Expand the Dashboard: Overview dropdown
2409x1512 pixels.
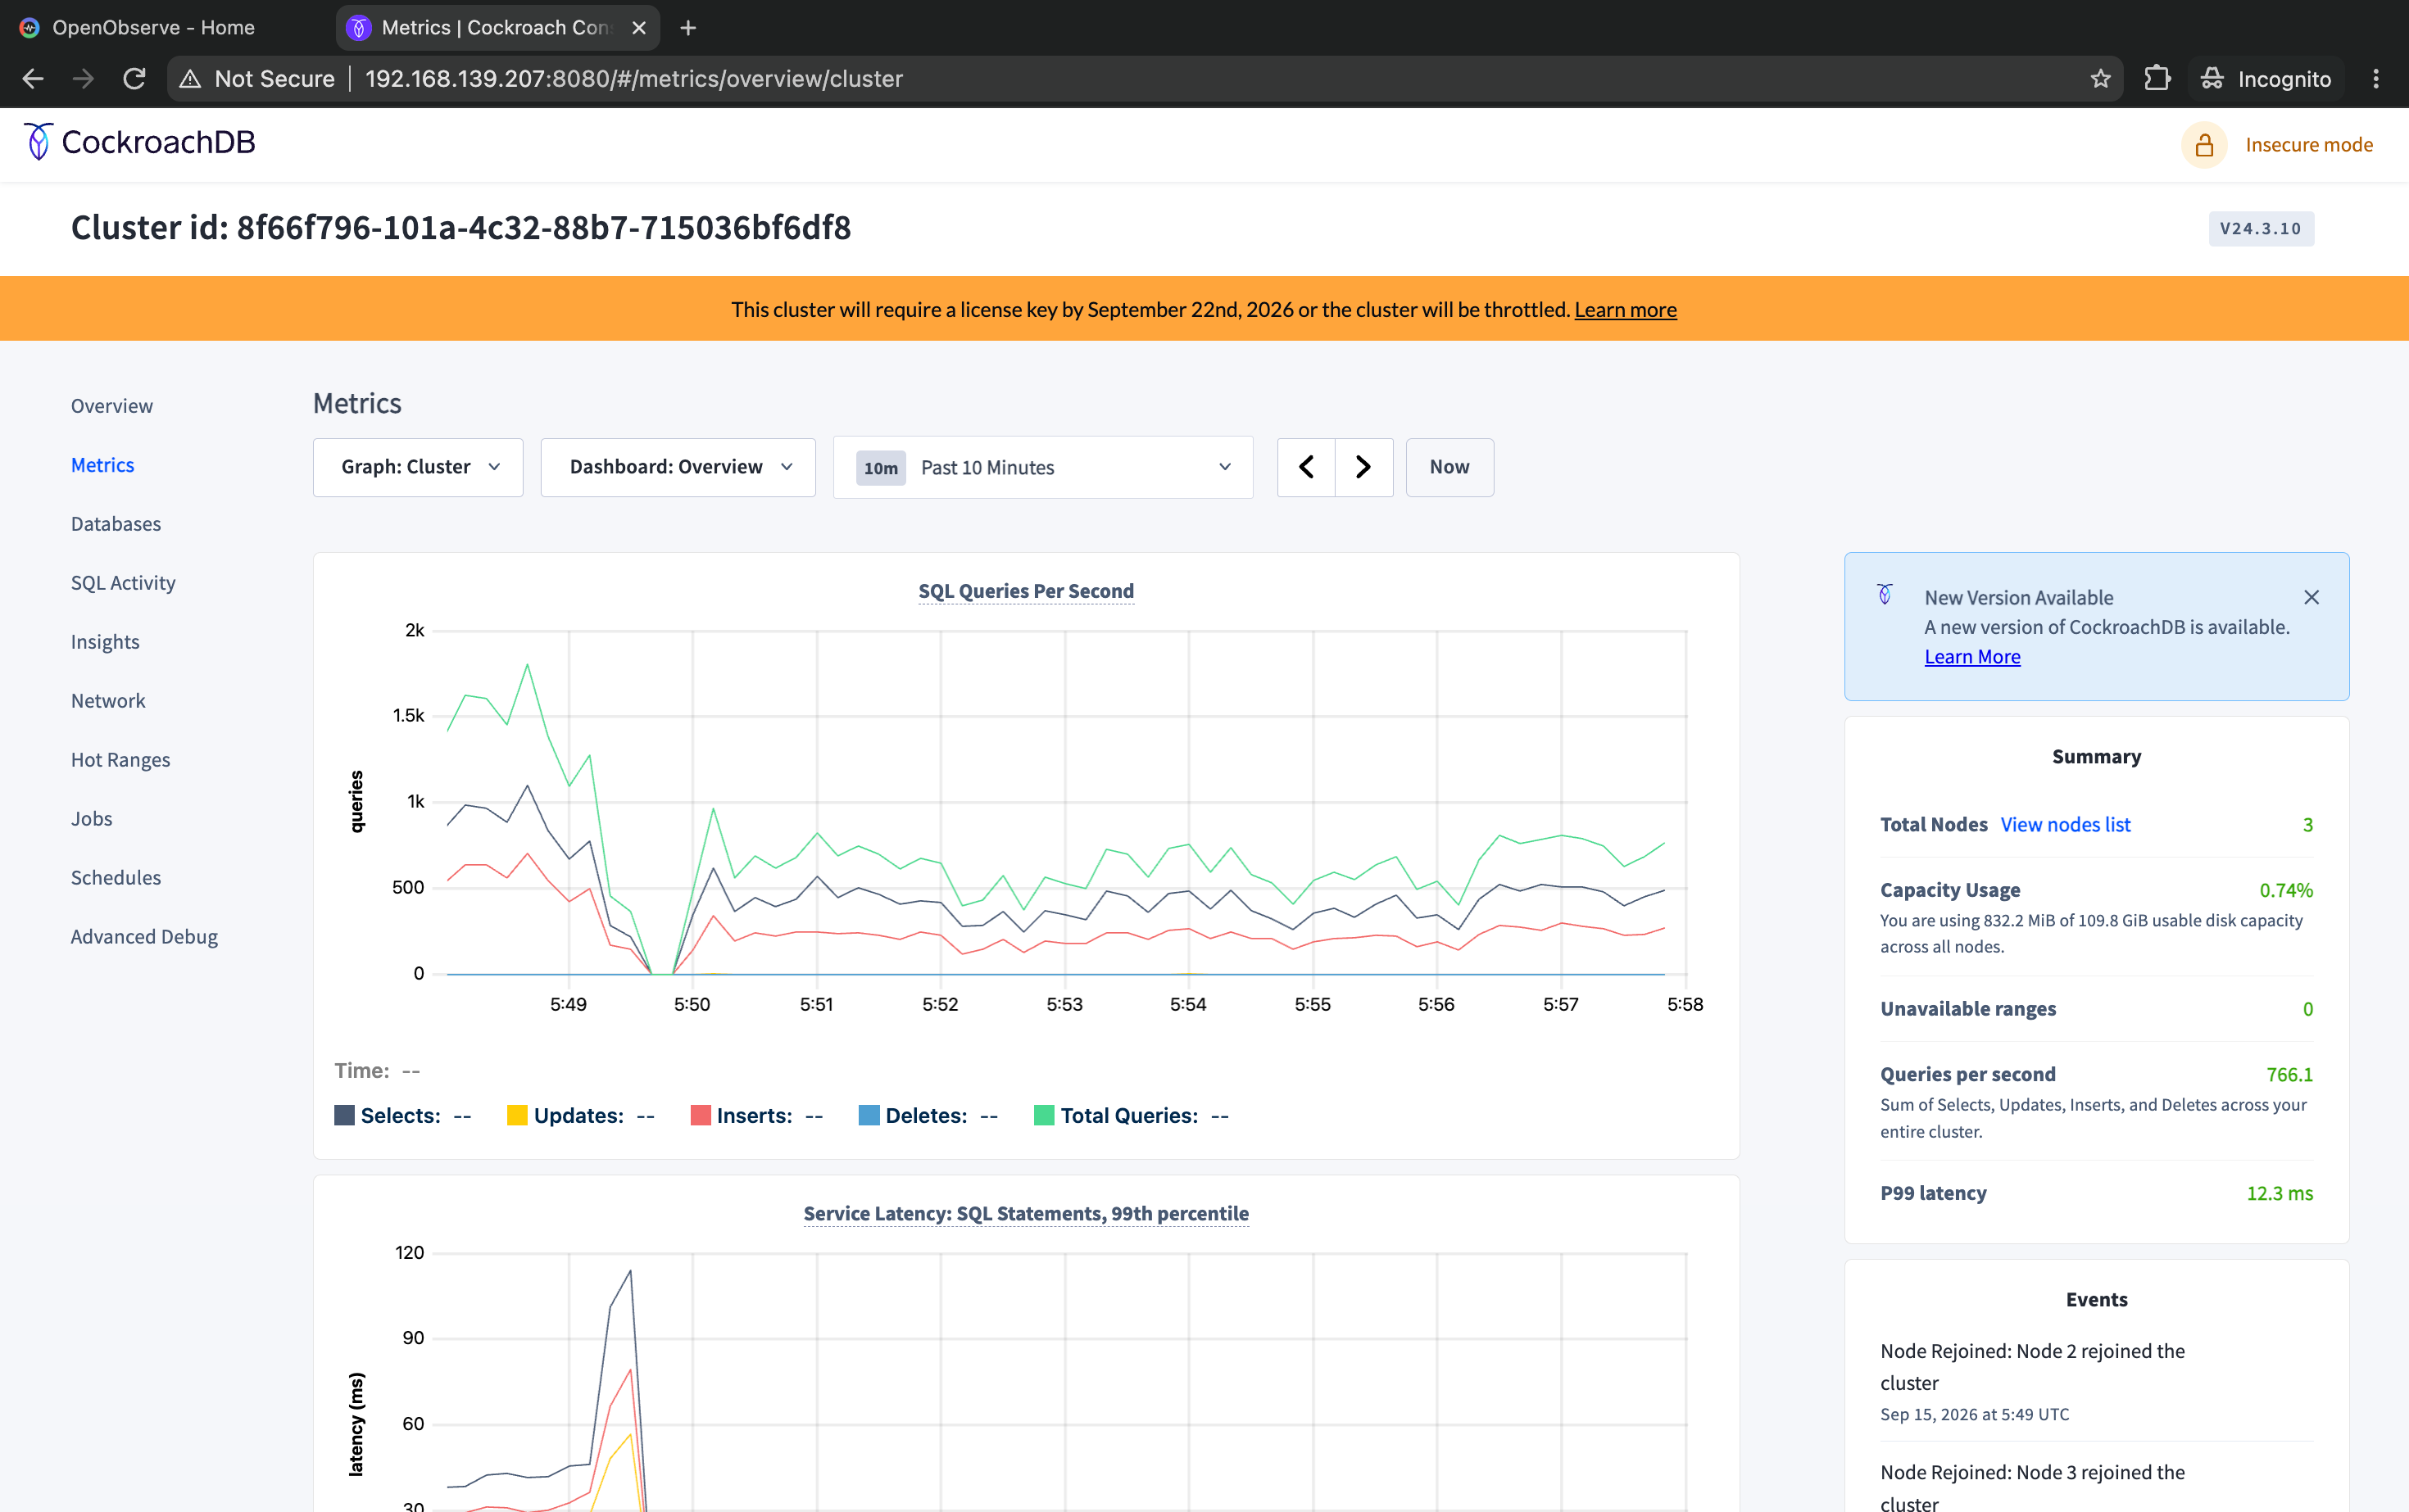678,467
